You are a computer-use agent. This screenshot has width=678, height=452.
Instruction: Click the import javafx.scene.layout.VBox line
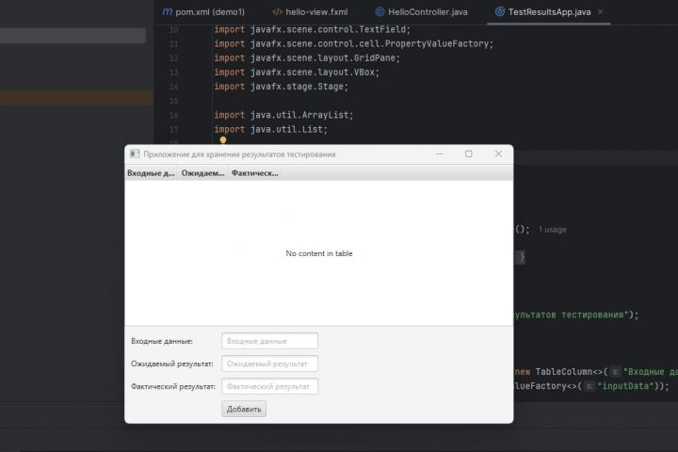pos(297,73)
